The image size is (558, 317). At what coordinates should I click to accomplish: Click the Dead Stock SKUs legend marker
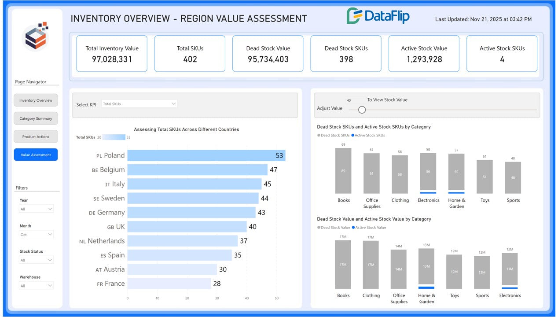[x=319, y=136]
